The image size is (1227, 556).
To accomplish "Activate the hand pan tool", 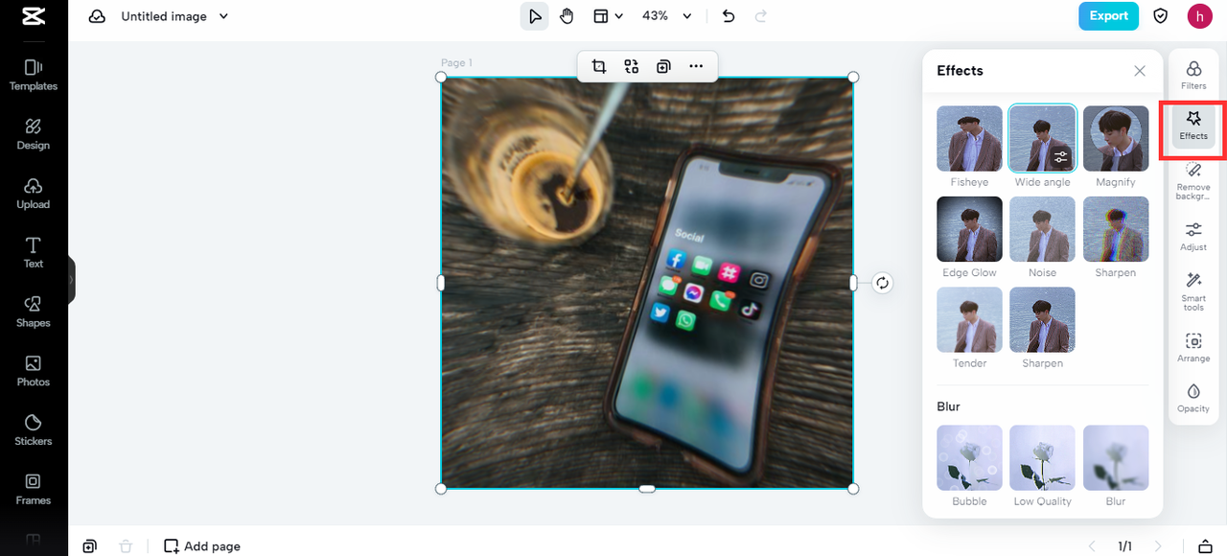I will (x=567, y=16).
